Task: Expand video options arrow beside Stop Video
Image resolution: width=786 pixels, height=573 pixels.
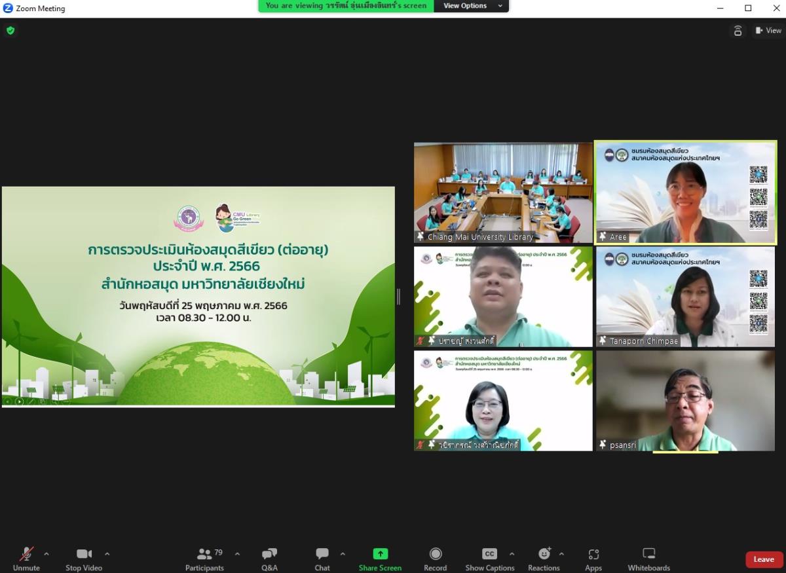Action: pyautogui.click(x=107, y=554)
